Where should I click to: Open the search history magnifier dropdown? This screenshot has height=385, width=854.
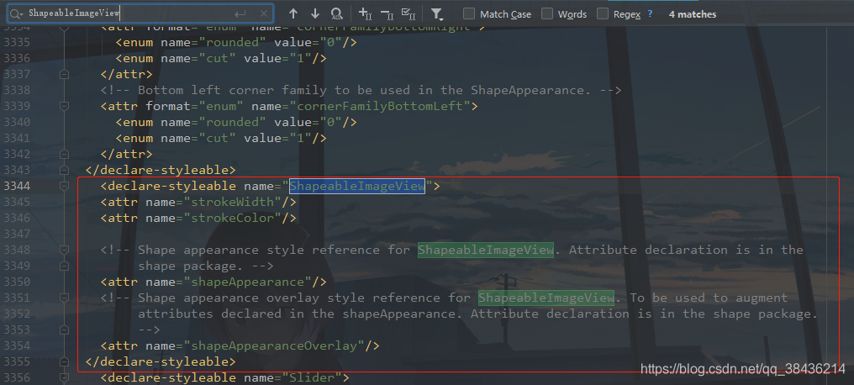point(18,13)
